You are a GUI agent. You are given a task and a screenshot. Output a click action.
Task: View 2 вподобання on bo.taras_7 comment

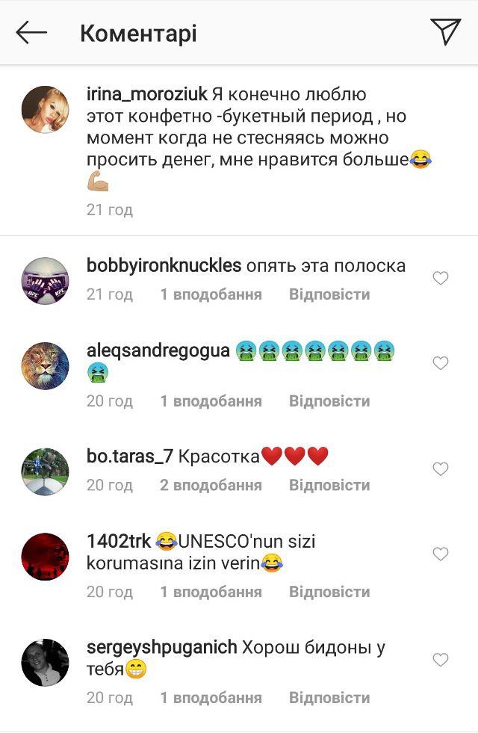coord(211,485)
